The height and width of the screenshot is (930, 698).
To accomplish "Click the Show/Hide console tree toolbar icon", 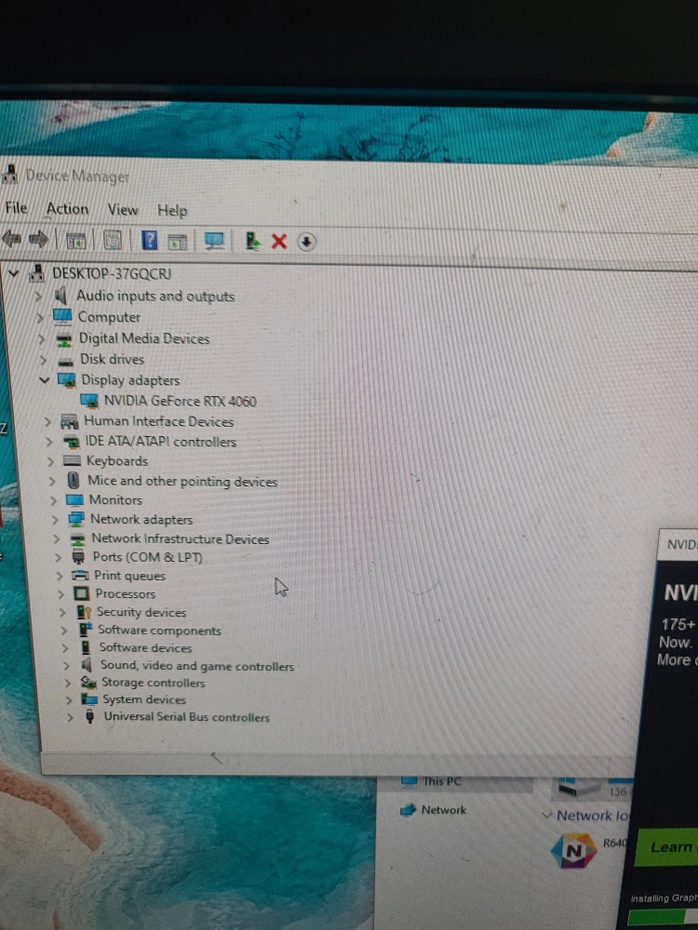I will click(75, 240).
